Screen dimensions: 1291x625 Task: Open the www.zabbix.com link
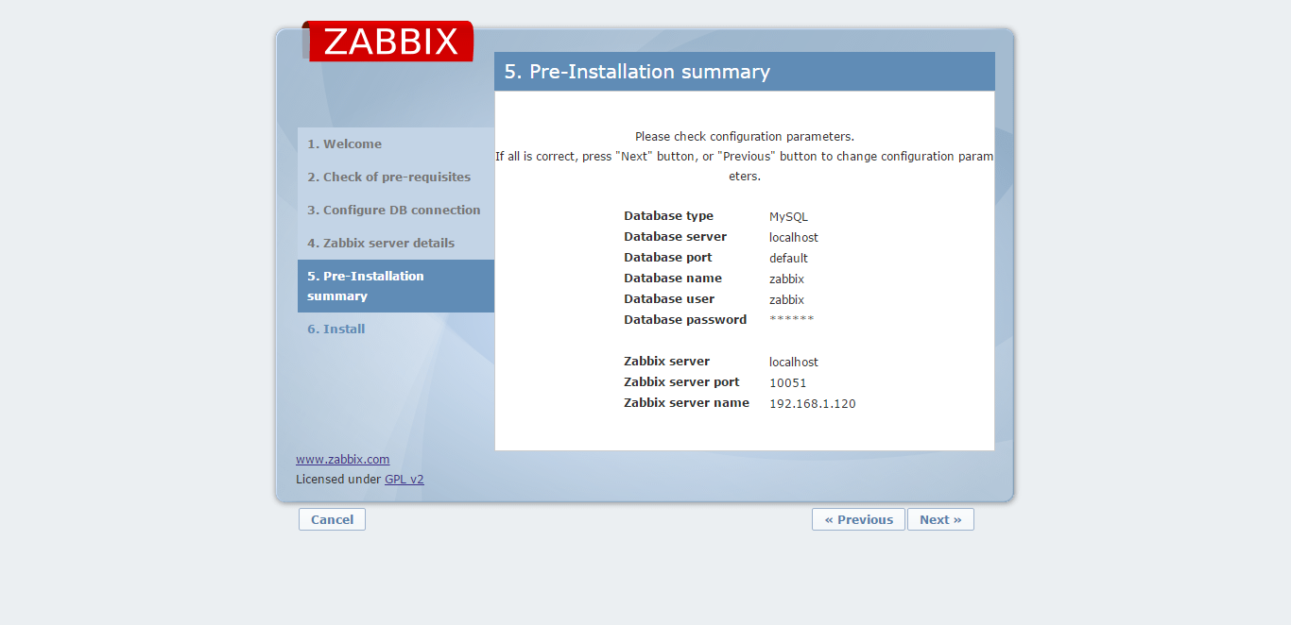pyautogui.click(x=342, y=460)
